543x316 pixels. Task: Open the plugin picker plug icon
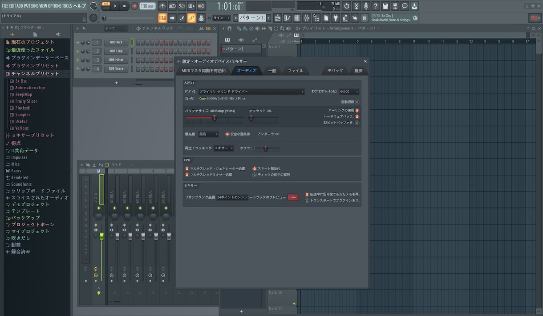coord(336,18)
